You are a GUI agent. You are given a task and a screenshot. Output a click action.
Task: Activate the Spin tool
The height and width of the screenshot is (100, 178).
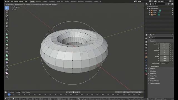[x=7, y=59]
